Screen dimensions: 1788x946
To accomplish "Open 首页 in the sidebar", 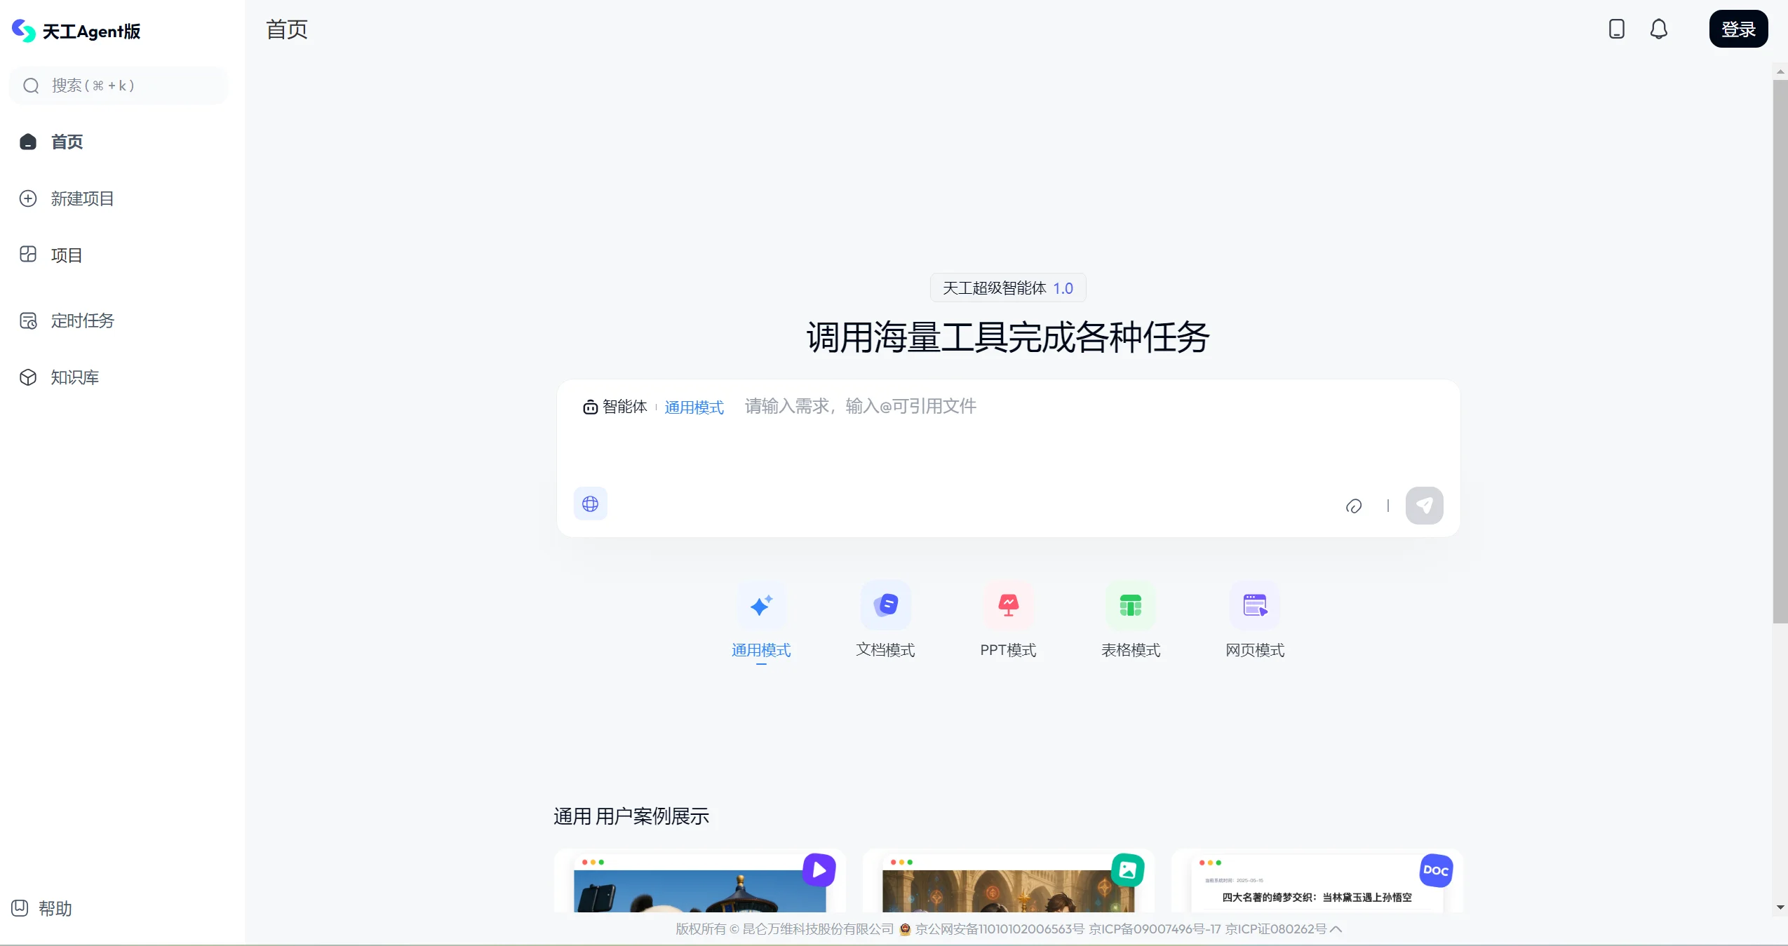I will click(x=67, y=142).
